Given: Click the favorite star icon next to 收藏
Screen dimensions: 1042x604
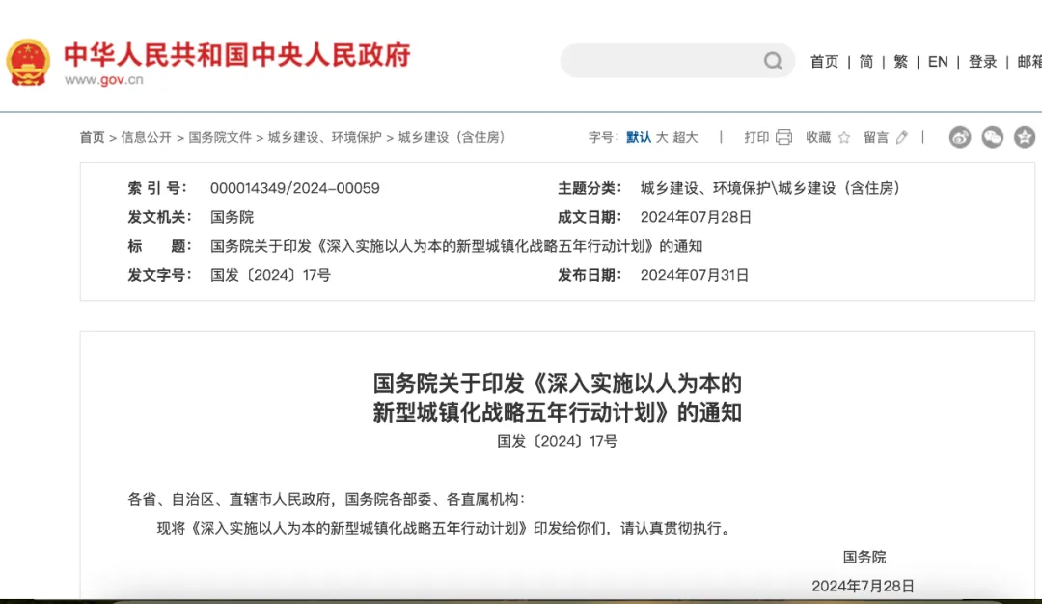Looking at the screenshot, I should [x=844, y=138].
